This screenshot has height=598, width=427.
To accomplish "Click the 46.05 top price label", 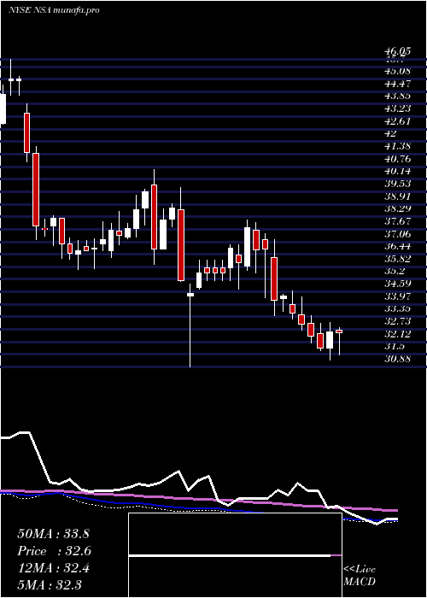I will pyautogui.click(x=397, y=50).
